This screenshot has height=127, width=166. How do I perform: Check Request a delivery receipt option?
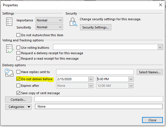click(x=18, y=53)
